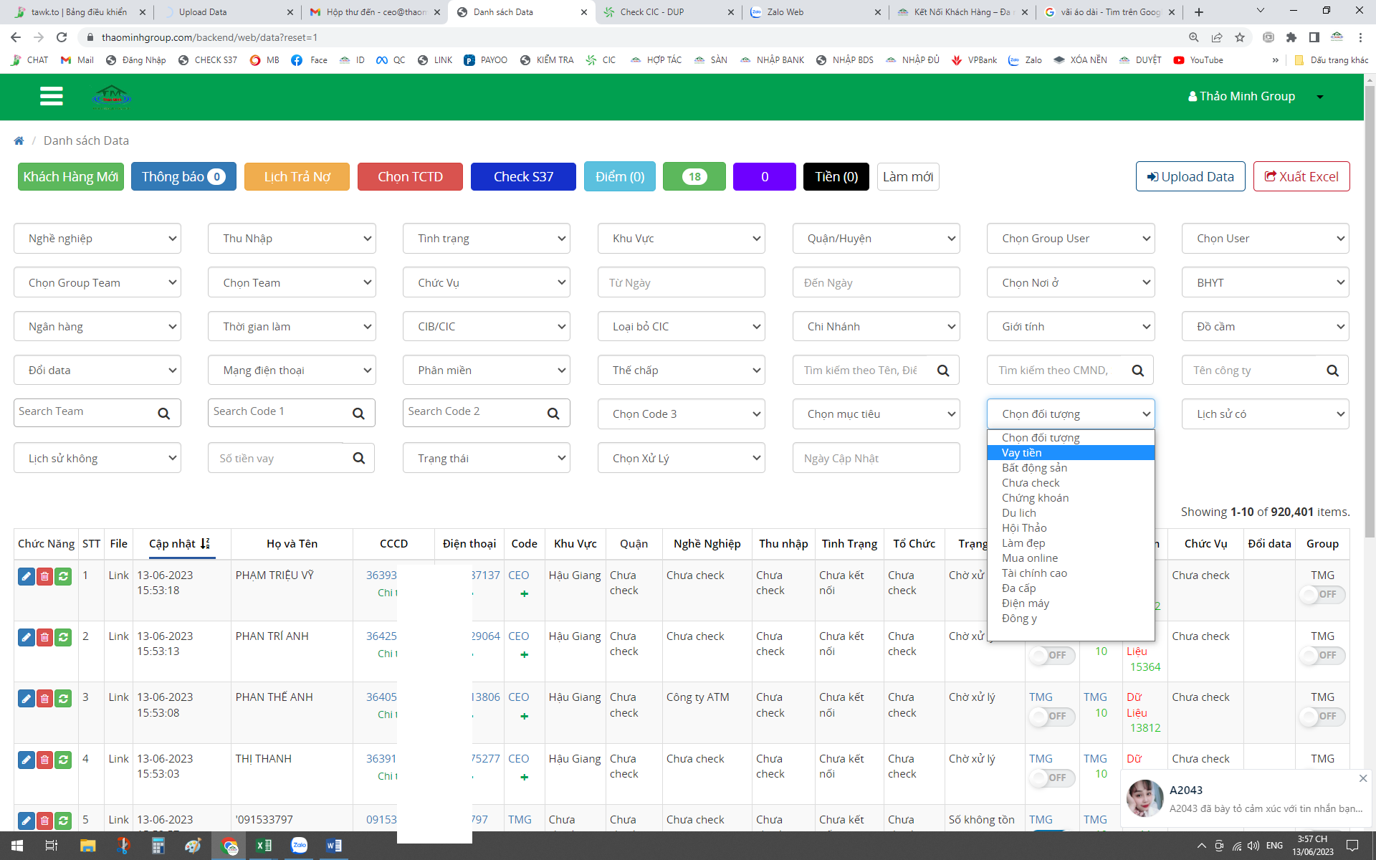
Task: Click the green plus icon in row 1 Code
Action: pos(525,593)
